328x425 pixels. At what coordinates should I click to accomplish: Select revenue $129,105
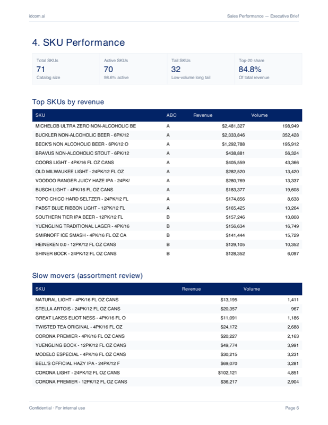(235, 244)
